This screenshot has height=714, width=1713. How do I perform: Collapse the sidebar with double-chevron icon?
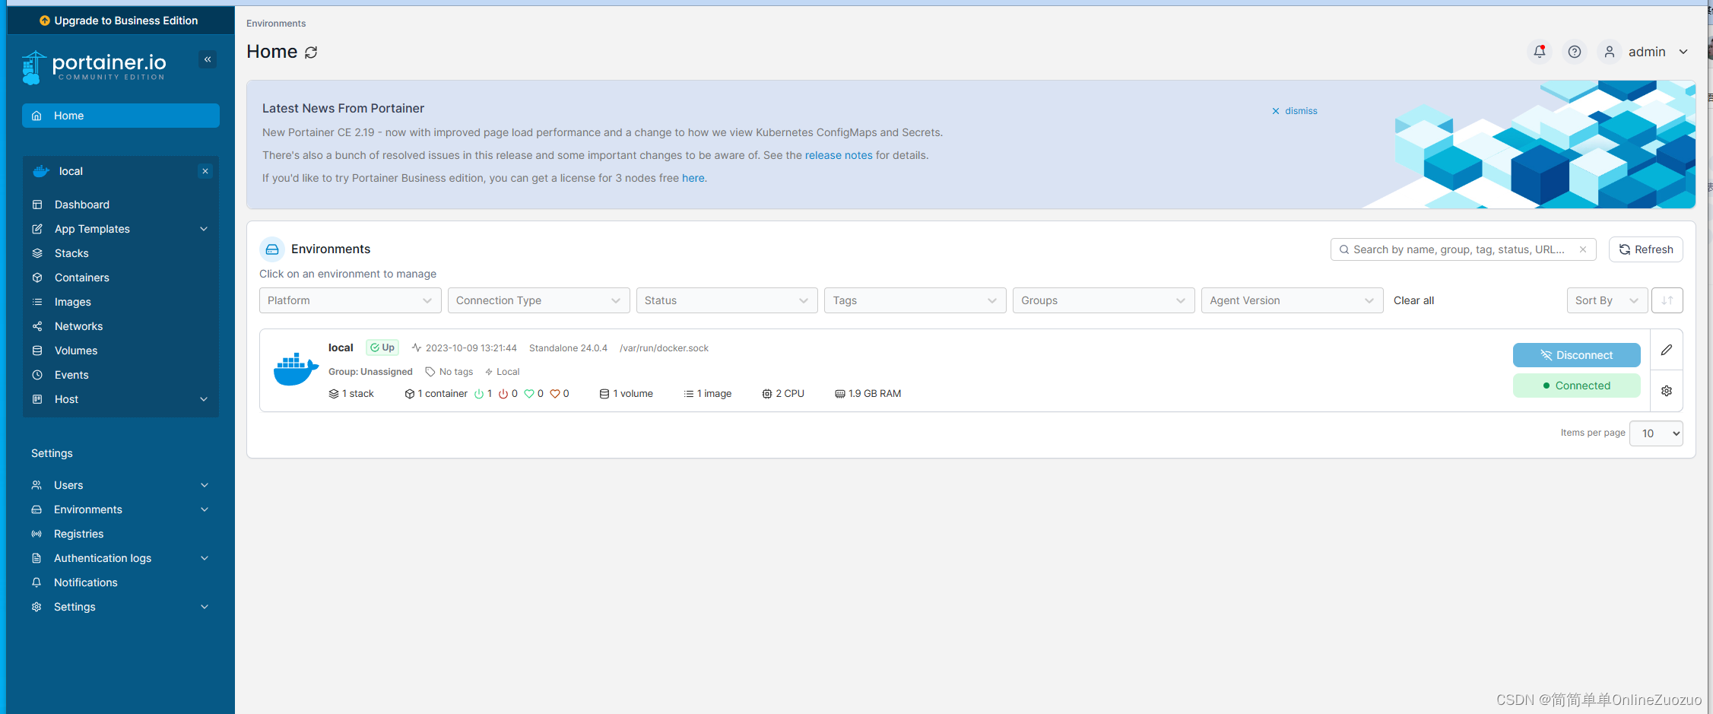[x=208, y=59]
